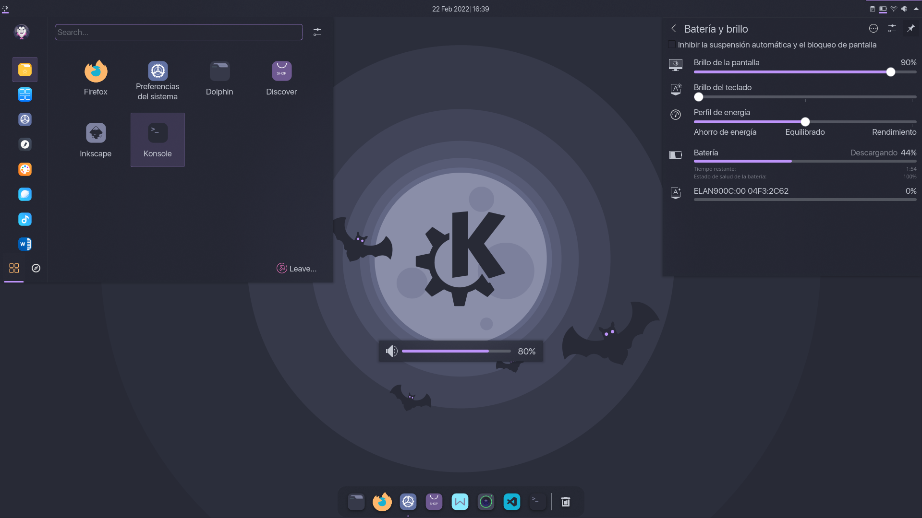Pin the Batería y brillo popup open
922x518 pixels.
point(910,29)
